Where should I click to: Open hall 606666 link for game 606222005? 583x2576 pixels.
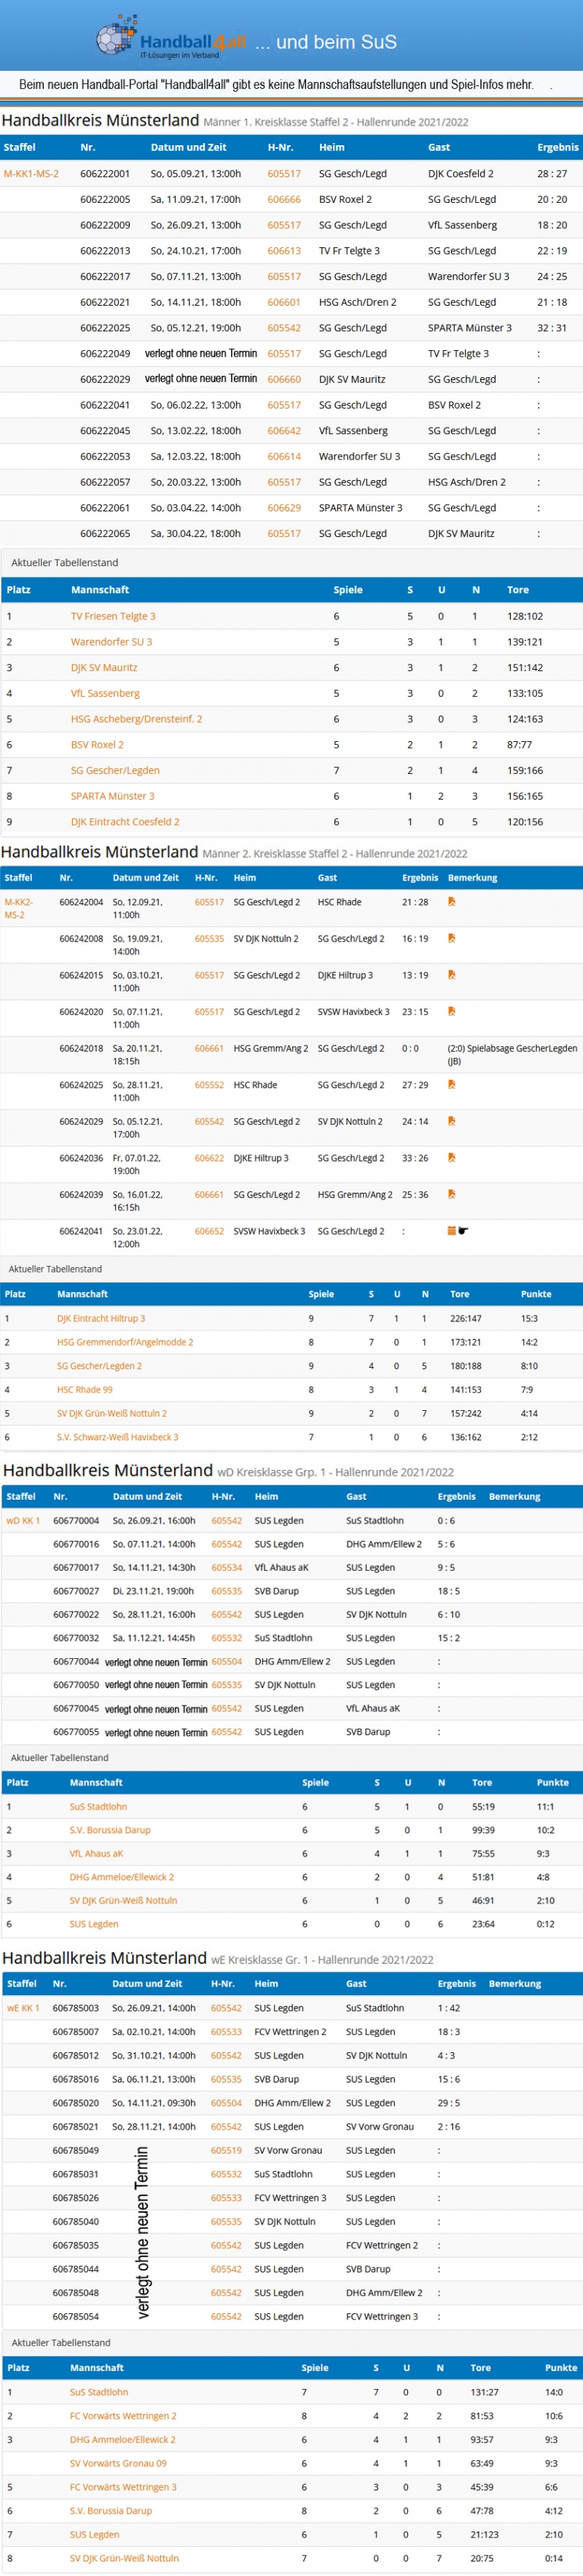click(283, 199)
